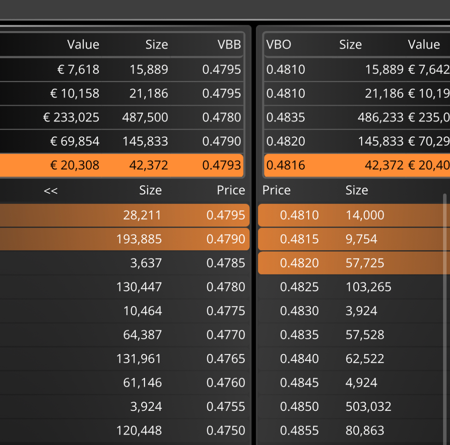
Task: Click bid price 0.4750
Action: [225, 430]
